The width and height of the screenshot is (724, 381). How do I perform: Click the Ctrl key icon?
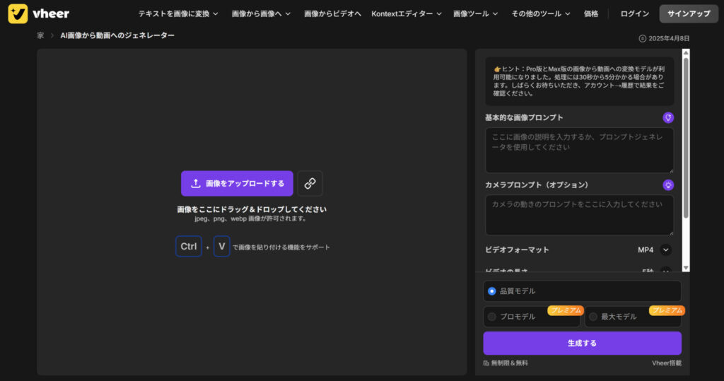[189, 246]
